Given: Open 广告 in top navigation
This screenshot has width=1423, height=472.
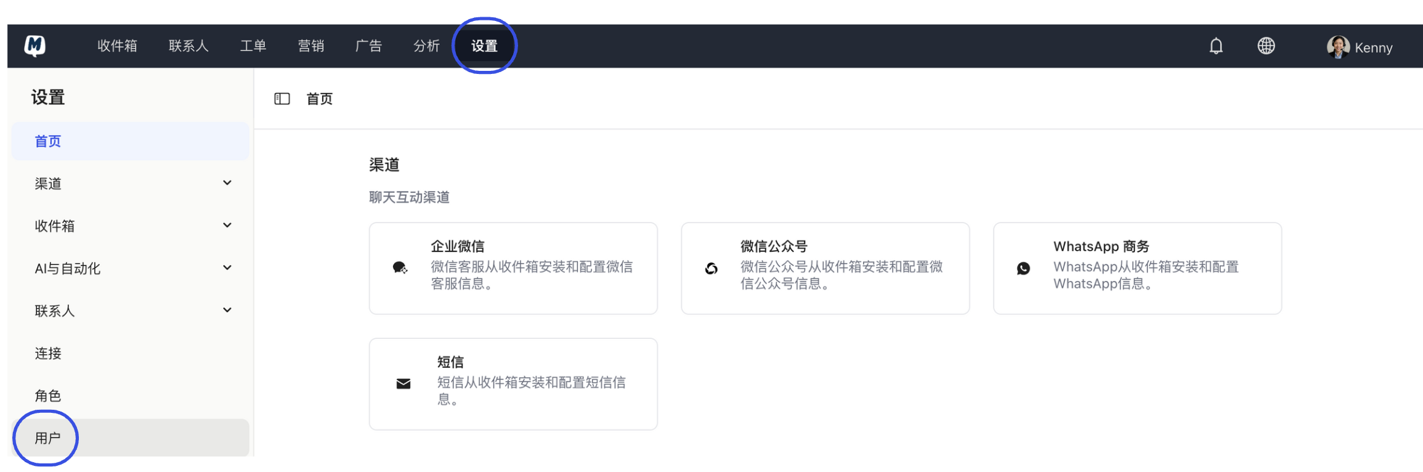Looking at the screenshot, I should point(369,46).
